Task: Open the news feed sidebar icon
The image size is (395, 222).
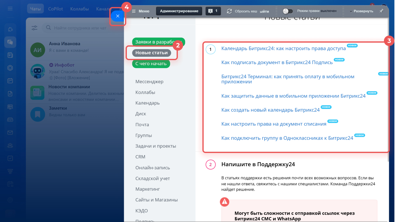Action: 10,55
